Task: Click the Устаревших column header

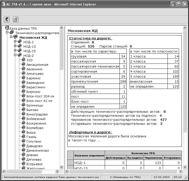Action: (172, 158)
